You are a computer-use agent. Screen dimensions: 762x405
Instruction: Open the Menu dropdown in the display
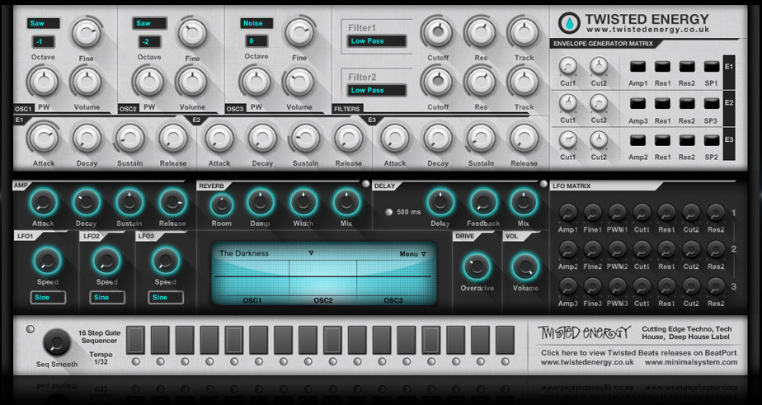(412, 254)
